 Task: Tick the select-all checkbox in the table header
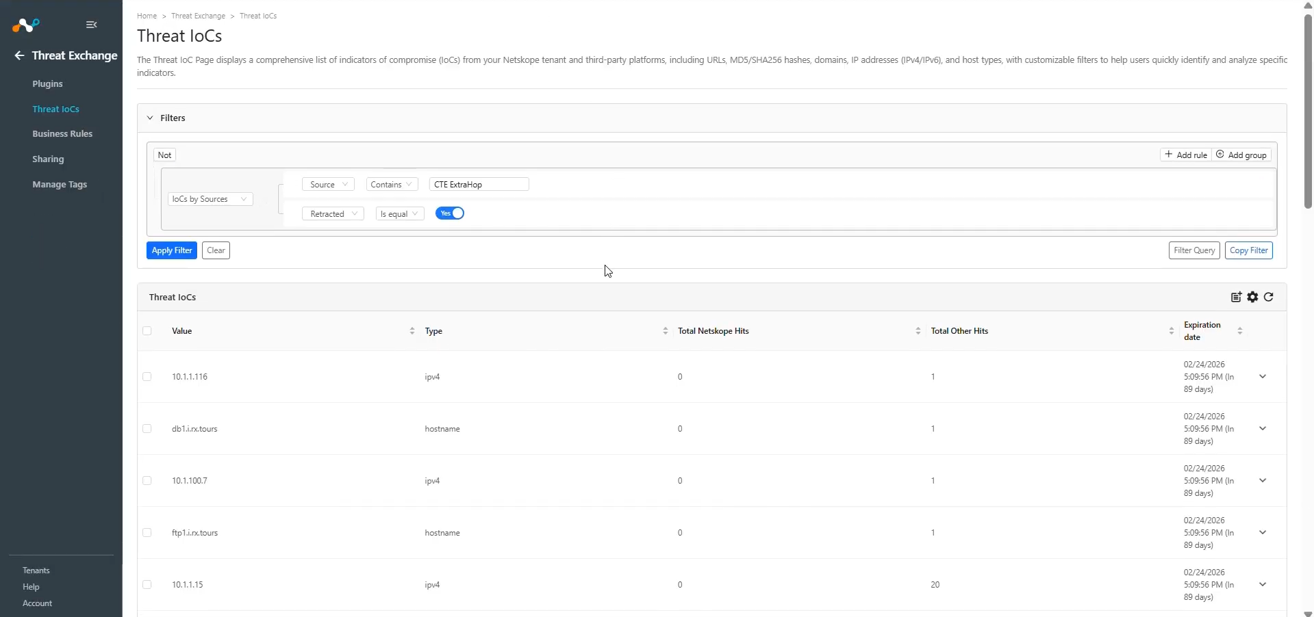147,331
